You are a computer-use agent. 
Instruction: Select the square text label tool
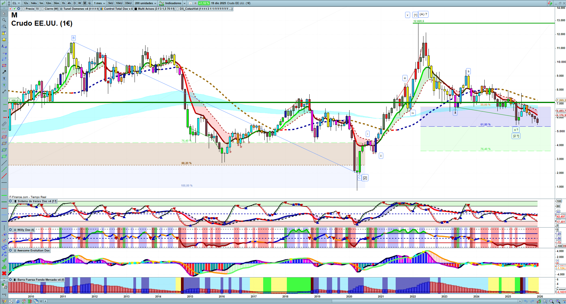pyautogui.click(x=4, y=79)
